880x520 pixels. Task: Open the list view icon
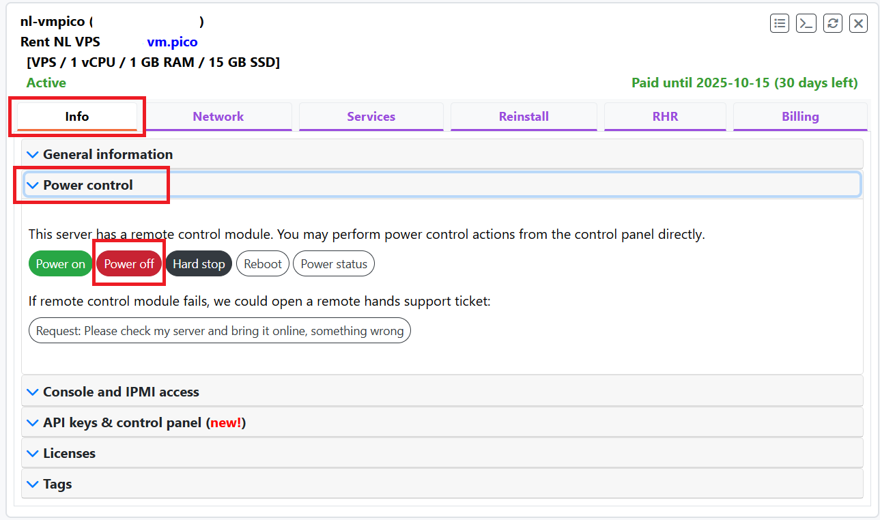click(779, 23)
